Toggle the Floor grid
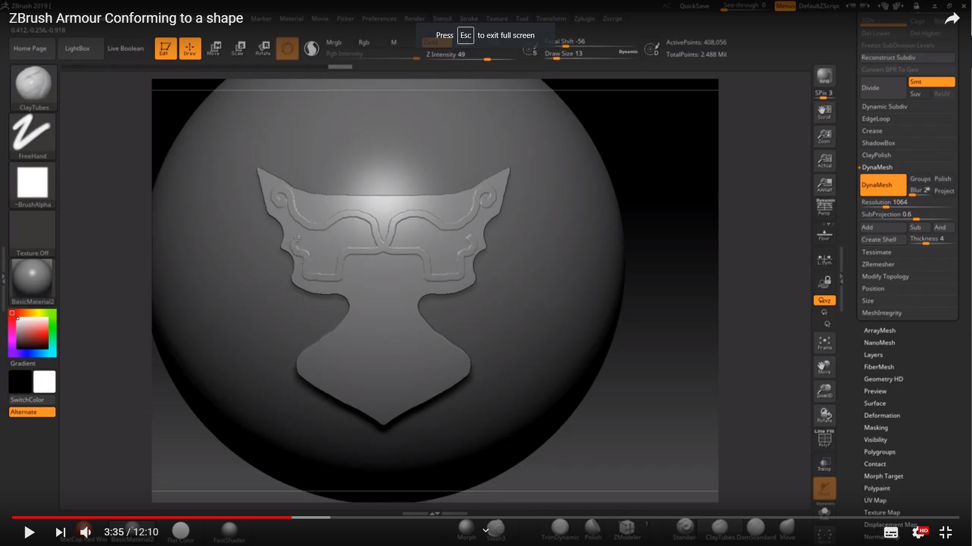Screen dimensions: 972x546 coord(824,235)
